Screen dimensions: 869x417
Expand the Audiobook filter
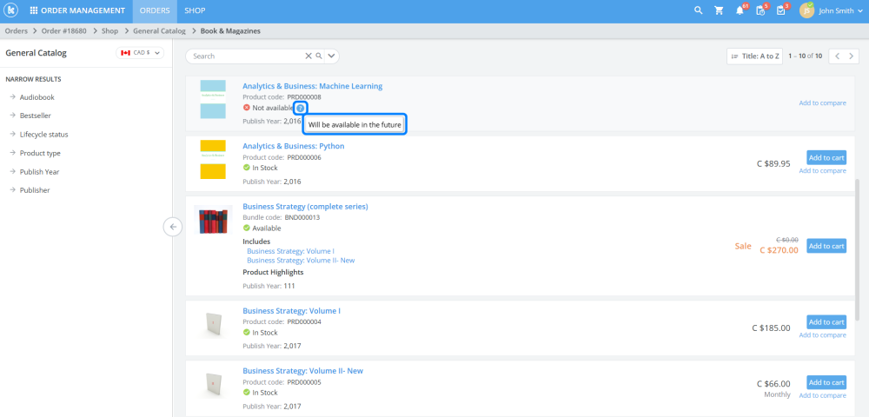37,97
